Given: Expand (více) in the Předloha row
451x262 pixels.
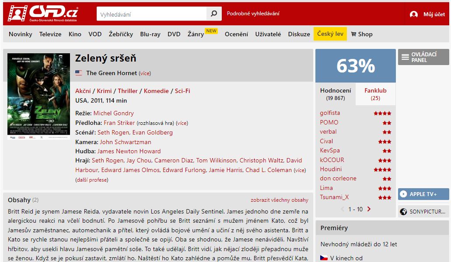Looking at the screenshot, I should [x=182, y=123].
